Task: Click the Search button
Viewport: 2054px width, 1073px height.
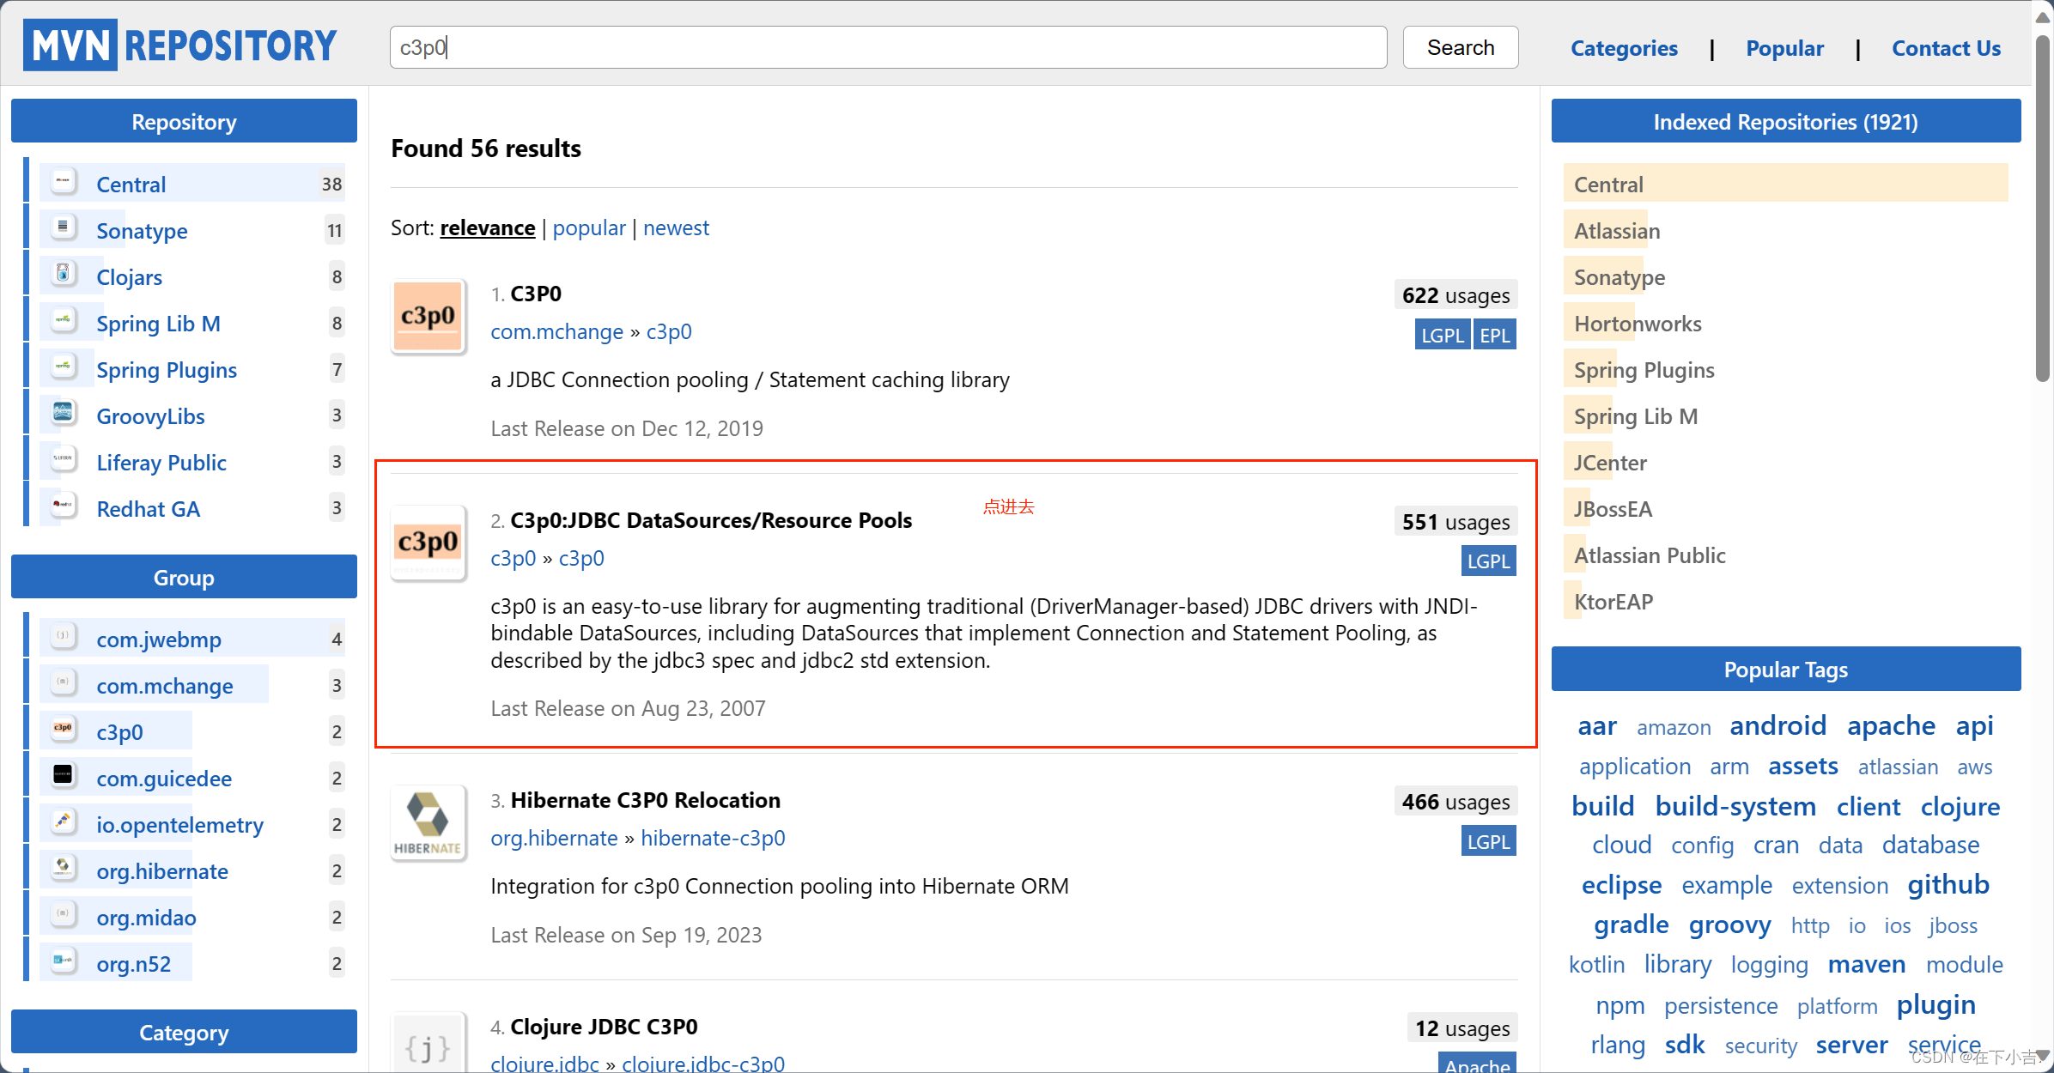Action: pyautogui.click(x=1460, y=47)
